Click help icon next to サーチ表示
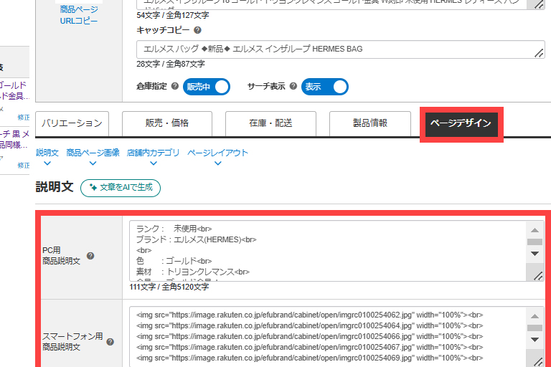This screenshot has height=367, width=551. [x=293, y=86]
